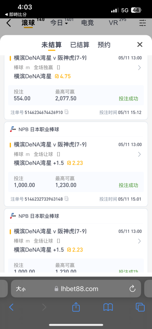The height and width of the screenshot is (329, 152).
Task: Open the filter settings icon at top right
Action: [142, 23]
